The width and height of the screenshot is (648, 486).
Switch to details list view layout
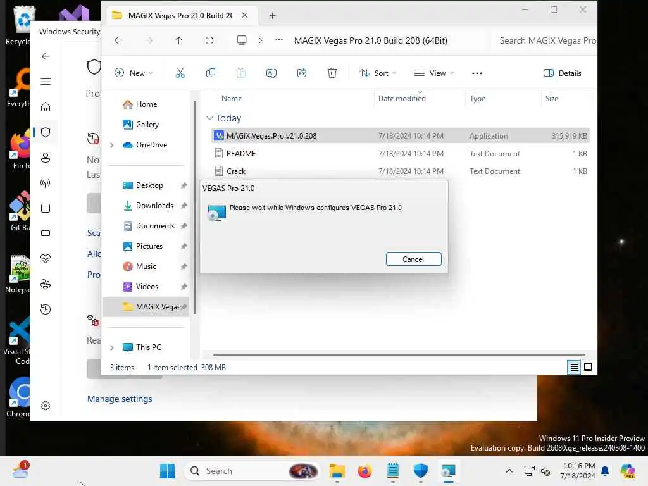[x=575, y=367]
